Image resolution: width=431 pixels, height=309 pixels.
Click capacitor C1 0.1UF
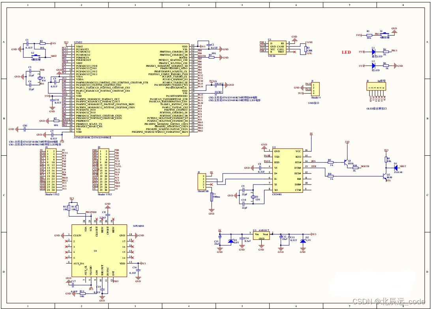pos(27,43)
